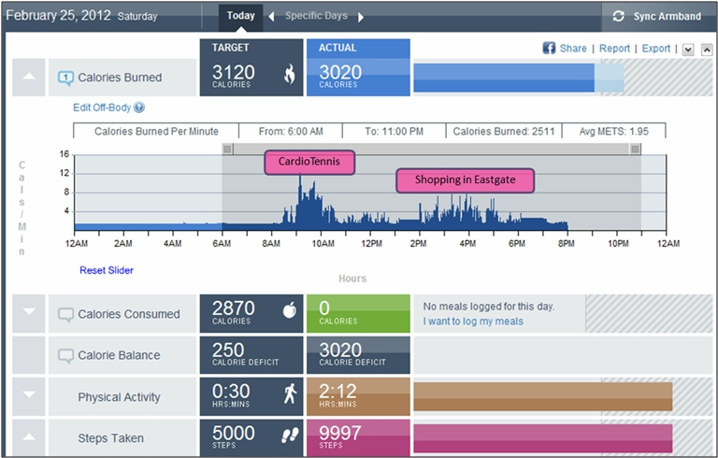Click the 'Calories Burned' row label

[x=120, y=78]
